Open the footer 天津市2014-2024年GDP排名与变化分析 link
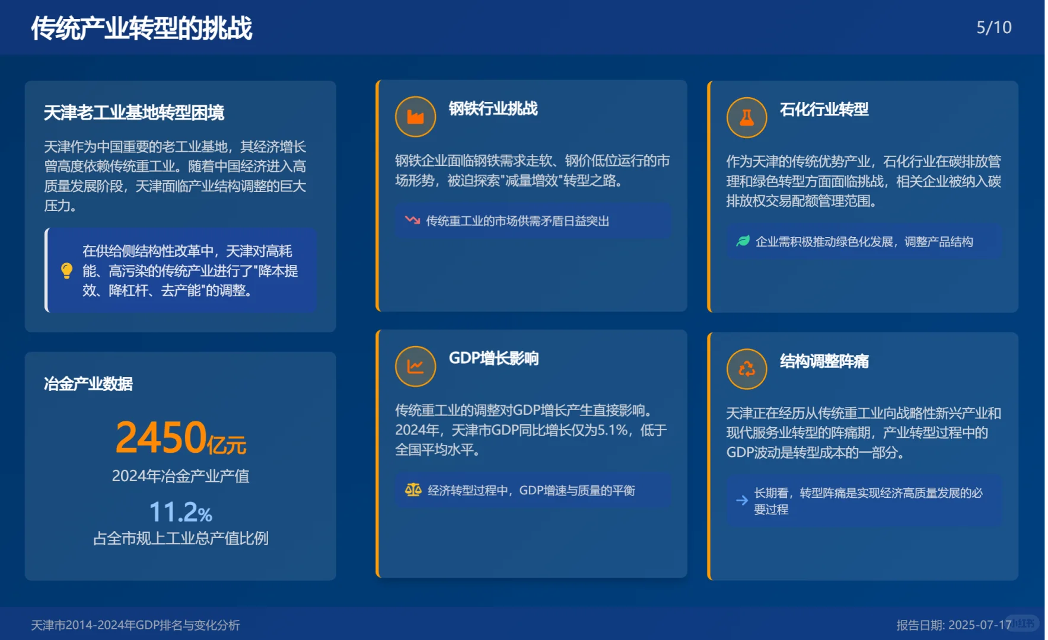The height and width of the screenshot is (640, 1048). [135, 624]
